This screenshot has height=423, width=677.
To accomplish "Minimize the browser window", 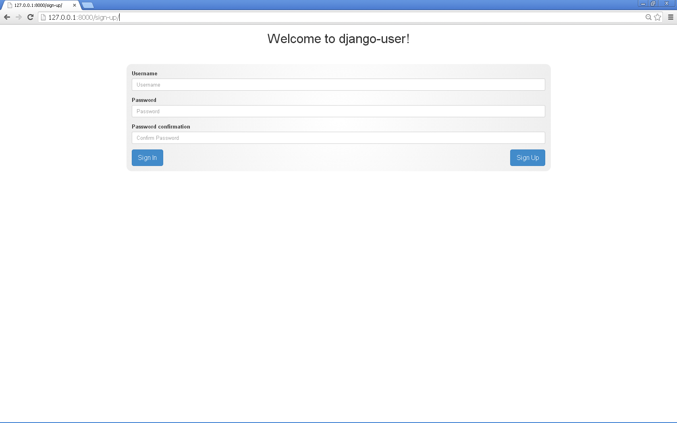I will [643, 3].
